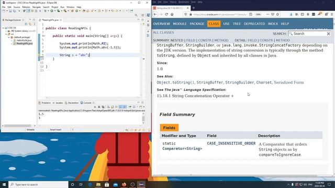The height and width of the screenshot is (188, 335).
Task: Open the Eclipse Refactor menu
Action: pyautogui.click(x=26, y=7)
